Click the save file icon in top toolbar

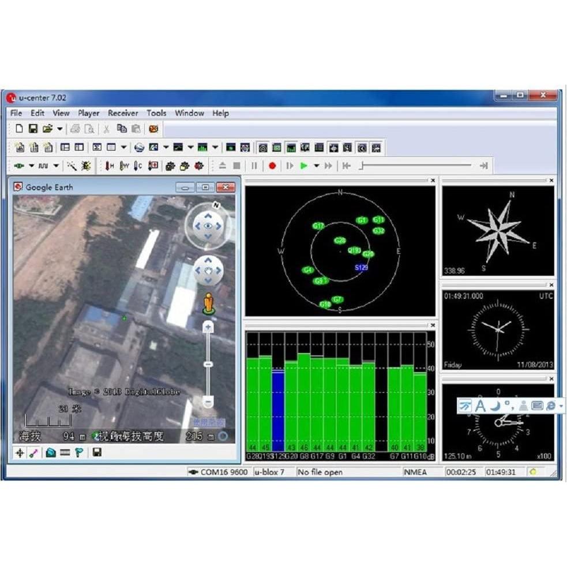coord(33,129)
